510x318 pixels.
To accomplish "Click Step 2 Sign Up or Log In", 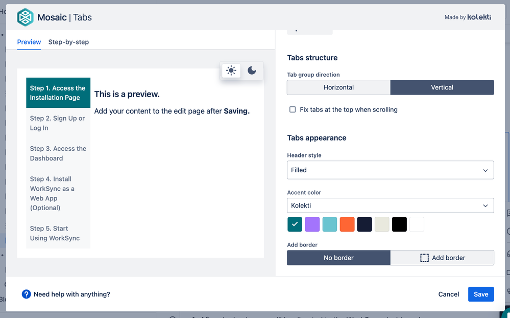I will point(58,123).
